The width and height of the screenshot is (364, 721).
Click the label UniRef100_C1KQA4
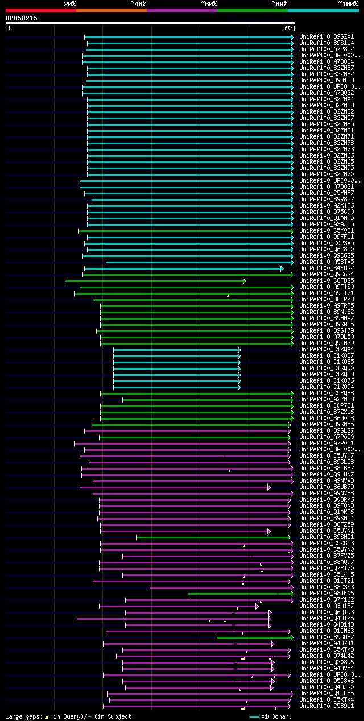click(327, 350)
